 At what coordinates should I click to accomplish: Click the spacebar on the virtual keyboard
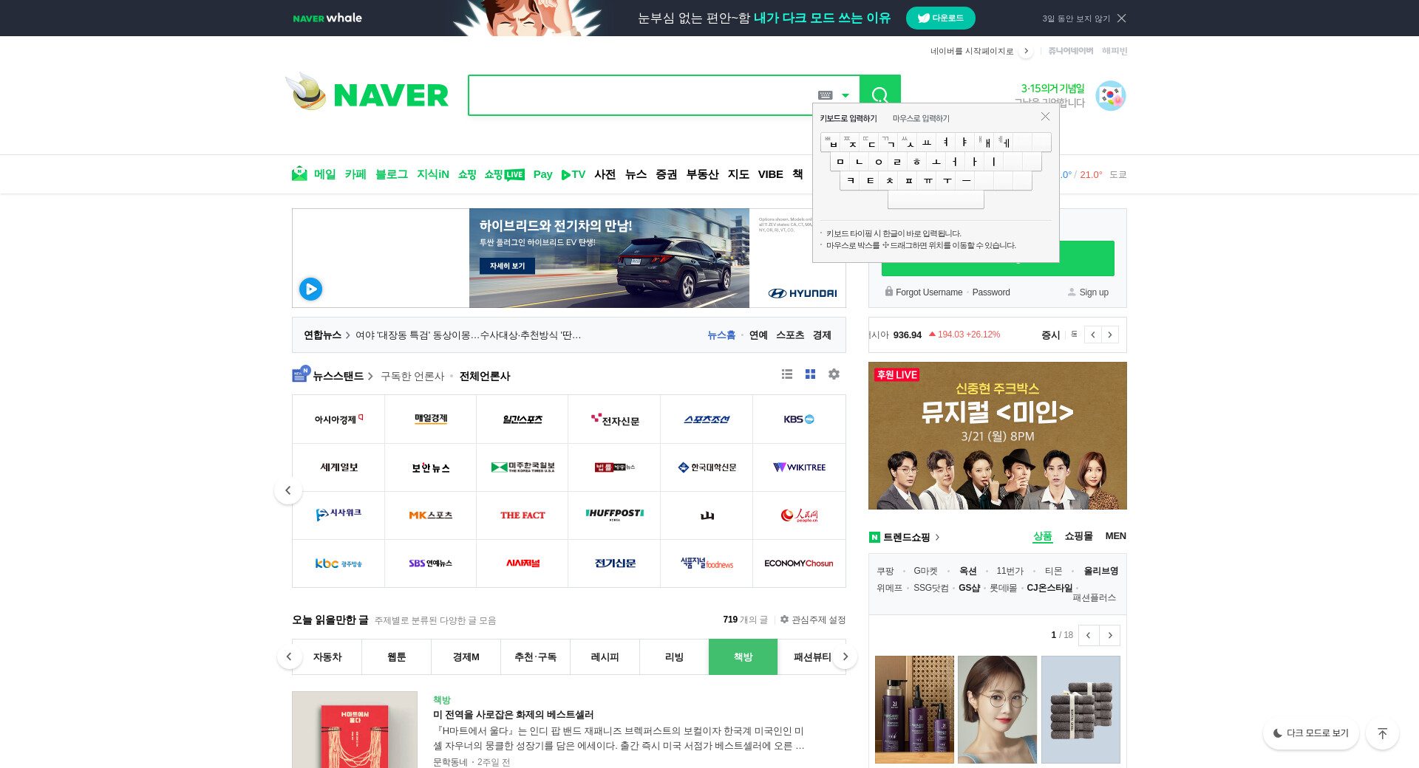936,199
